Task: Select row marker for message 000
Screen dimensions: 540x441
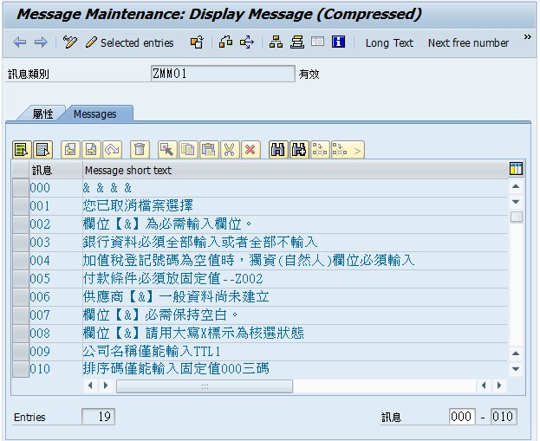Action: coord(20,188)
